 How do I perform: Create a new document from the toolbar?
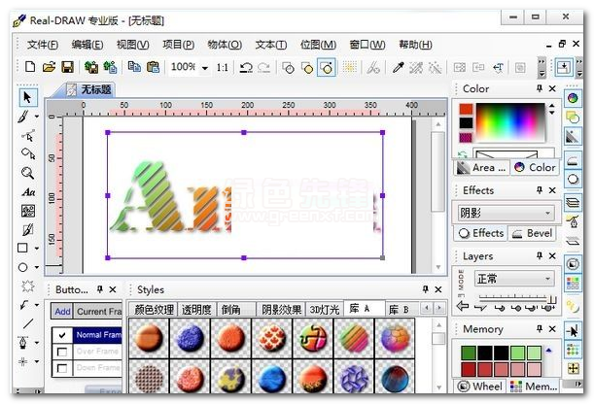coord(30,67)
